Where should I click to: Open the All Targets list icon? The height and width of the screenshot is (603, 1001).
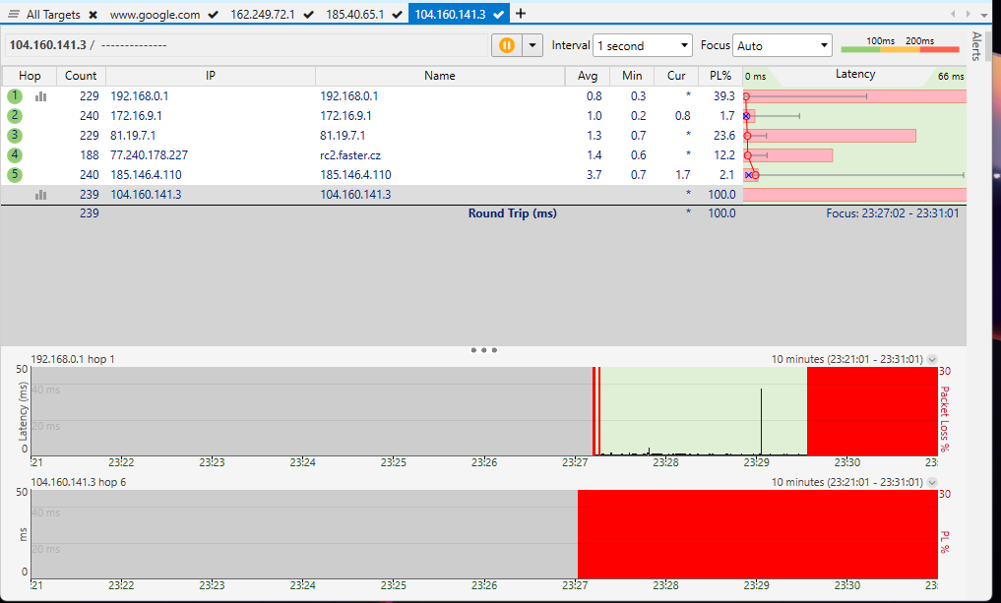pos(14,15)
